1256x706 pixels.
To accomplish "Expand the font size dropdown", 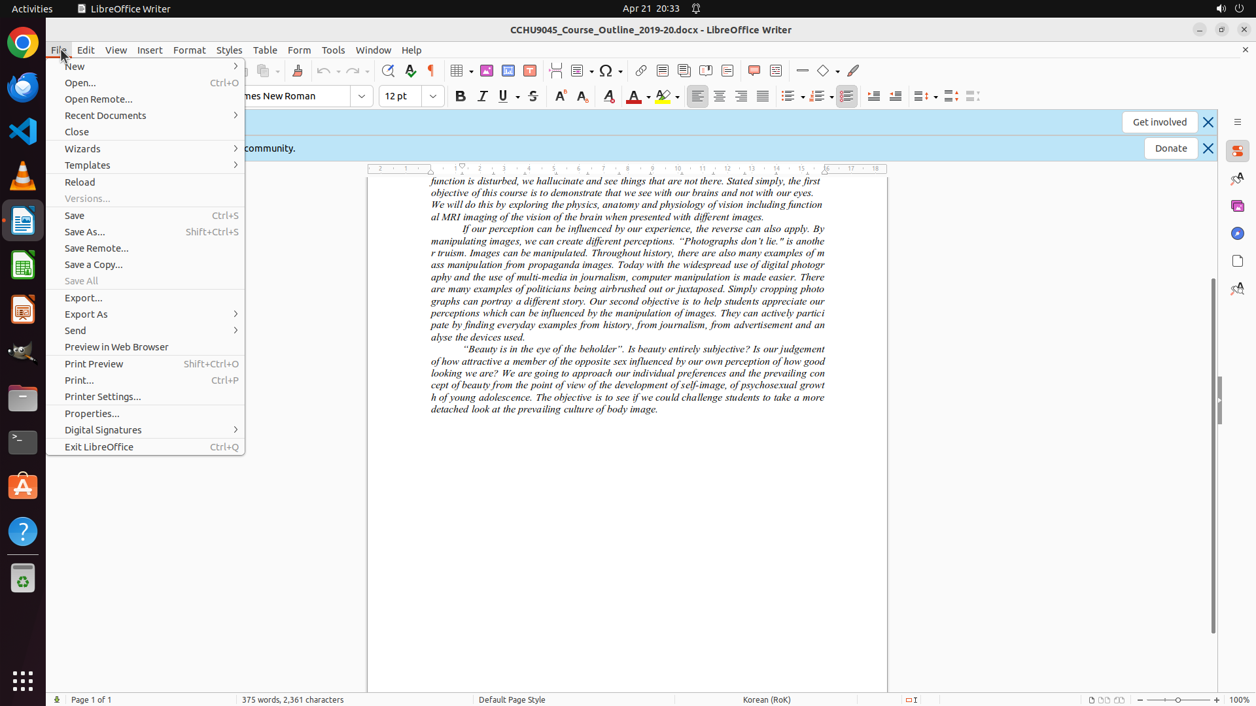I will point(433,96).
